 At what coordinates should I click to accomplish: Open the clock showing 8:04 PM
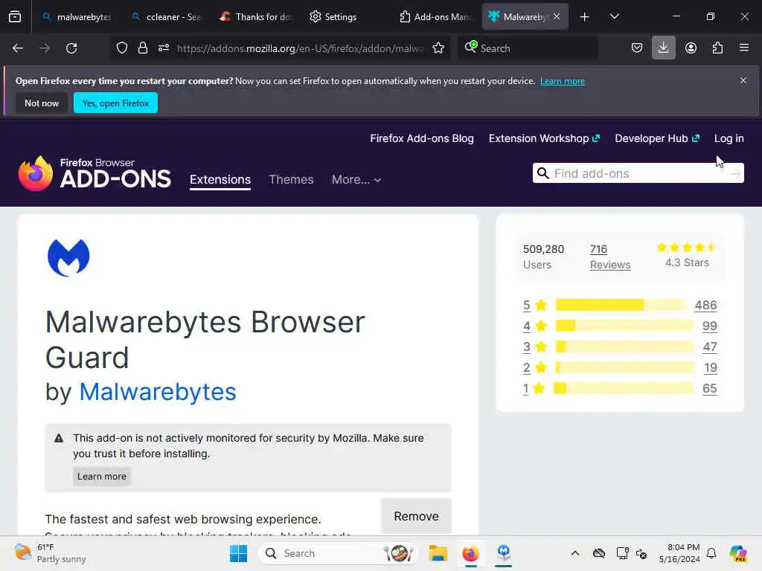(x=679, y=553)
